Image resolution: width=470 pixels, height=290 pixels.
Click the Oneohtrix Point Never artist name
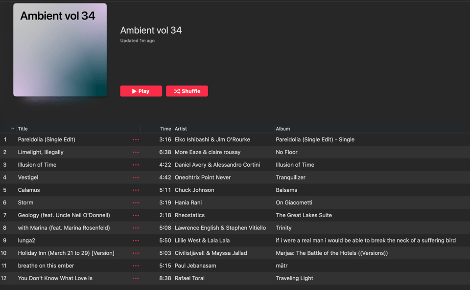click(x=203, y=178)
